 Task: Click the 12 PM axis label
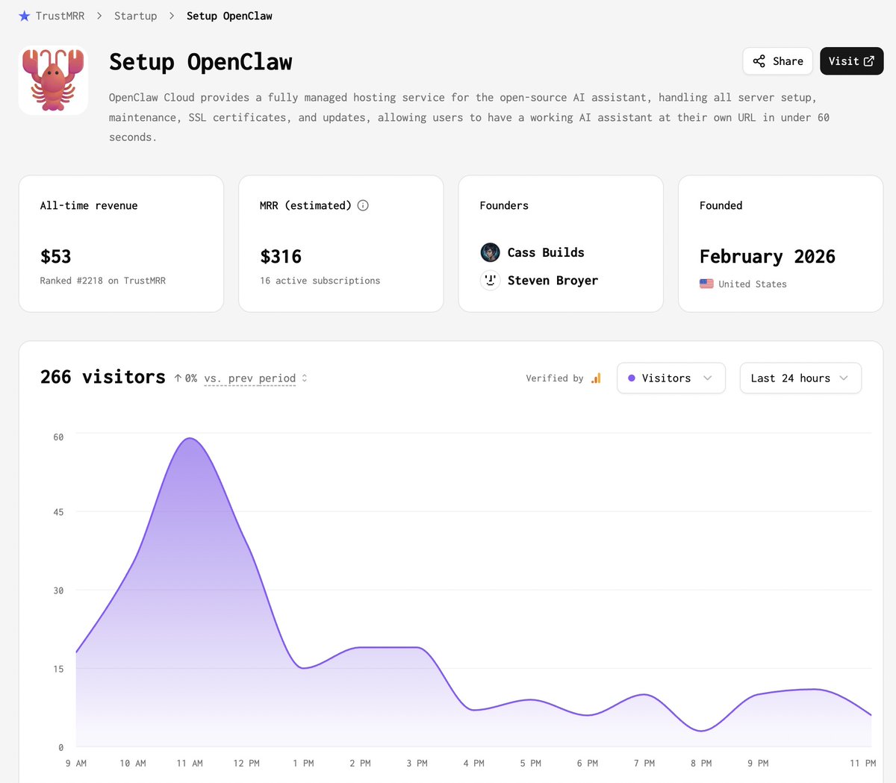(x=246, y=763)
